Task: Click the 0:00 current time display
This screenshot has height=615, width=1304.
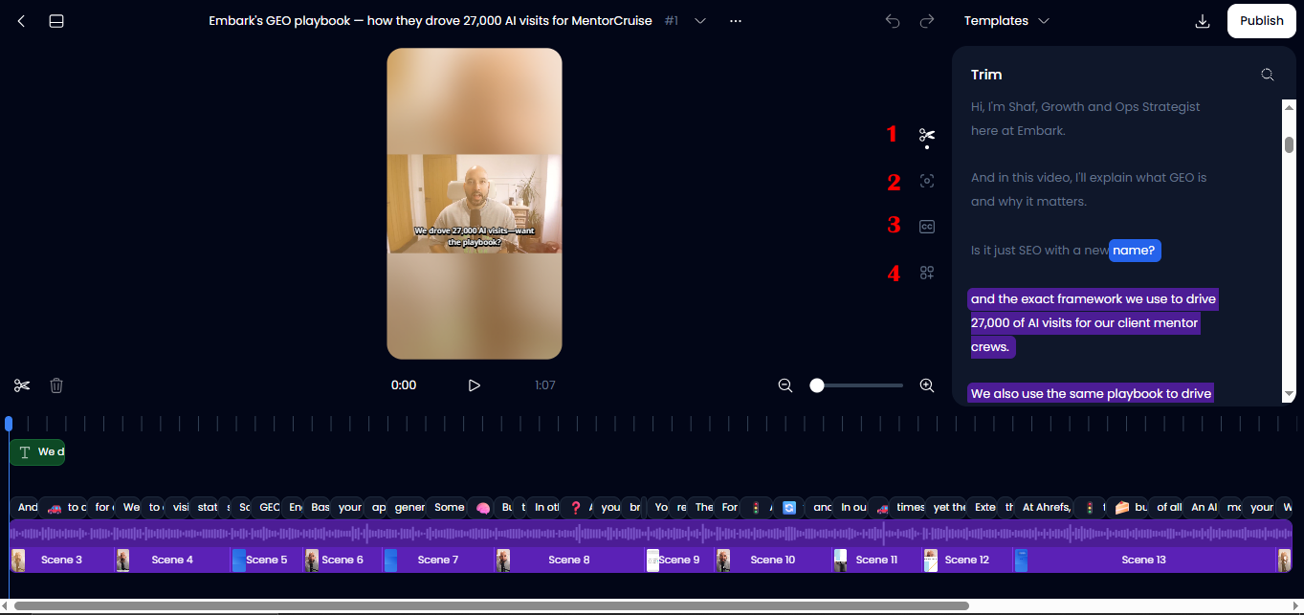Action: (404, 385)
